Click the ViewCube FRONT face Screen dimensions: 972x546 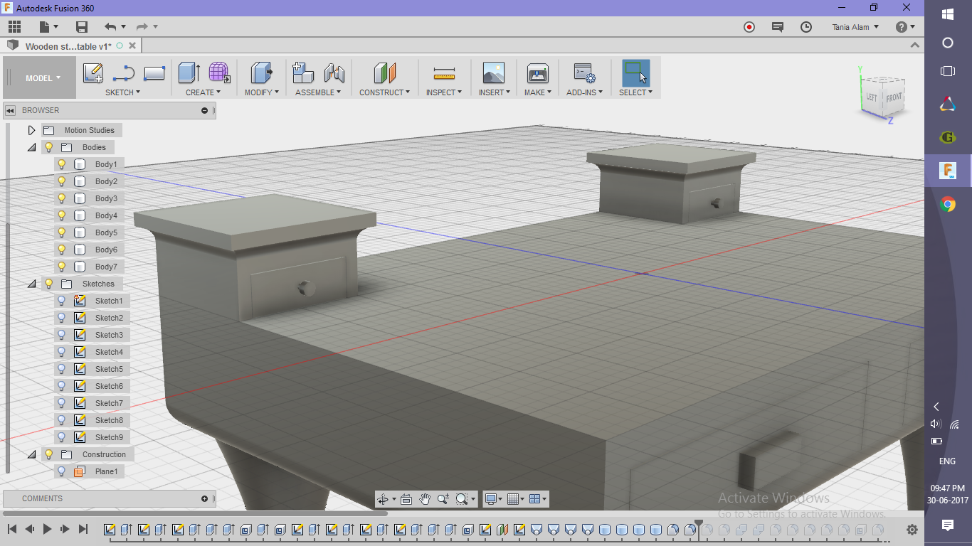pos(894,97)
